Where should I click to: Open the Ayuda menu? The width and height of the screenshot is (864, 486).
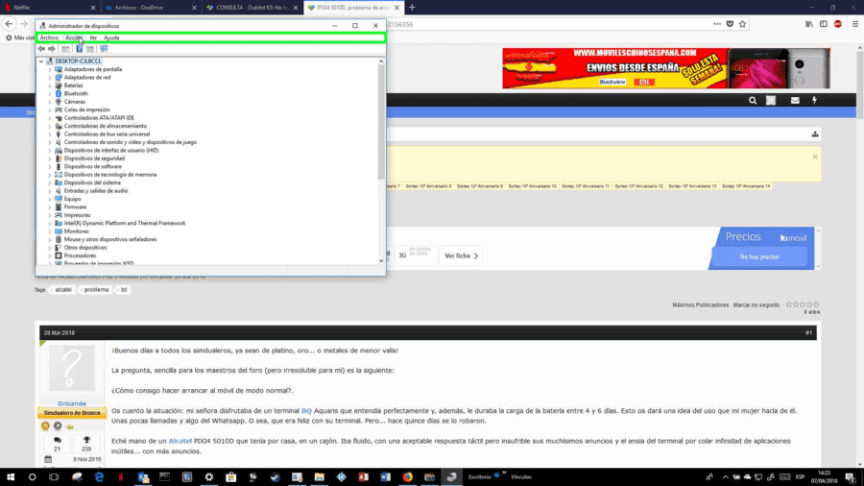111,37
